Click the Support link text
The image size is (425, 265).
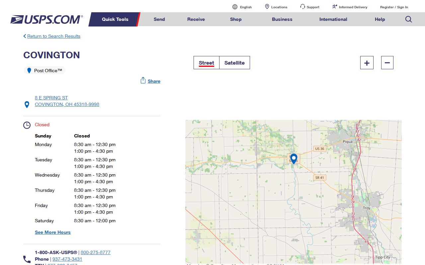coord(313,7)
